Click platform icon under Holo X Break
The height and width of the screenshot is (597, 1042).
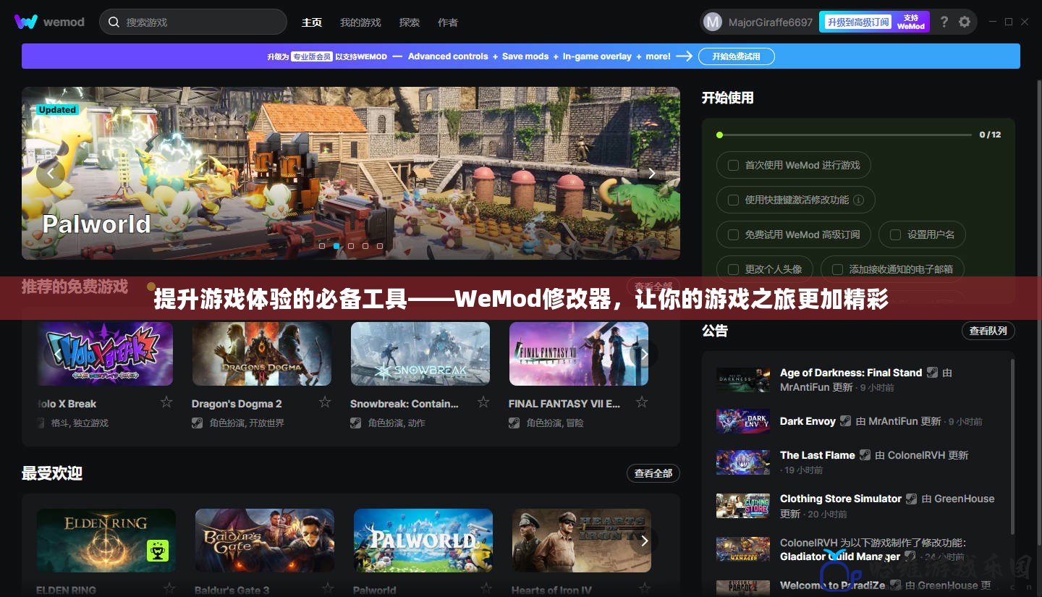(41, 423)
